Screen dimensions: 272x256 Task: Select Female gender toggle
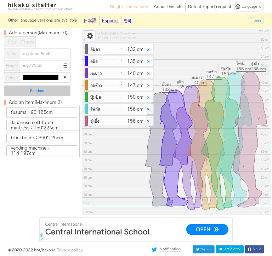coord(28,42)
